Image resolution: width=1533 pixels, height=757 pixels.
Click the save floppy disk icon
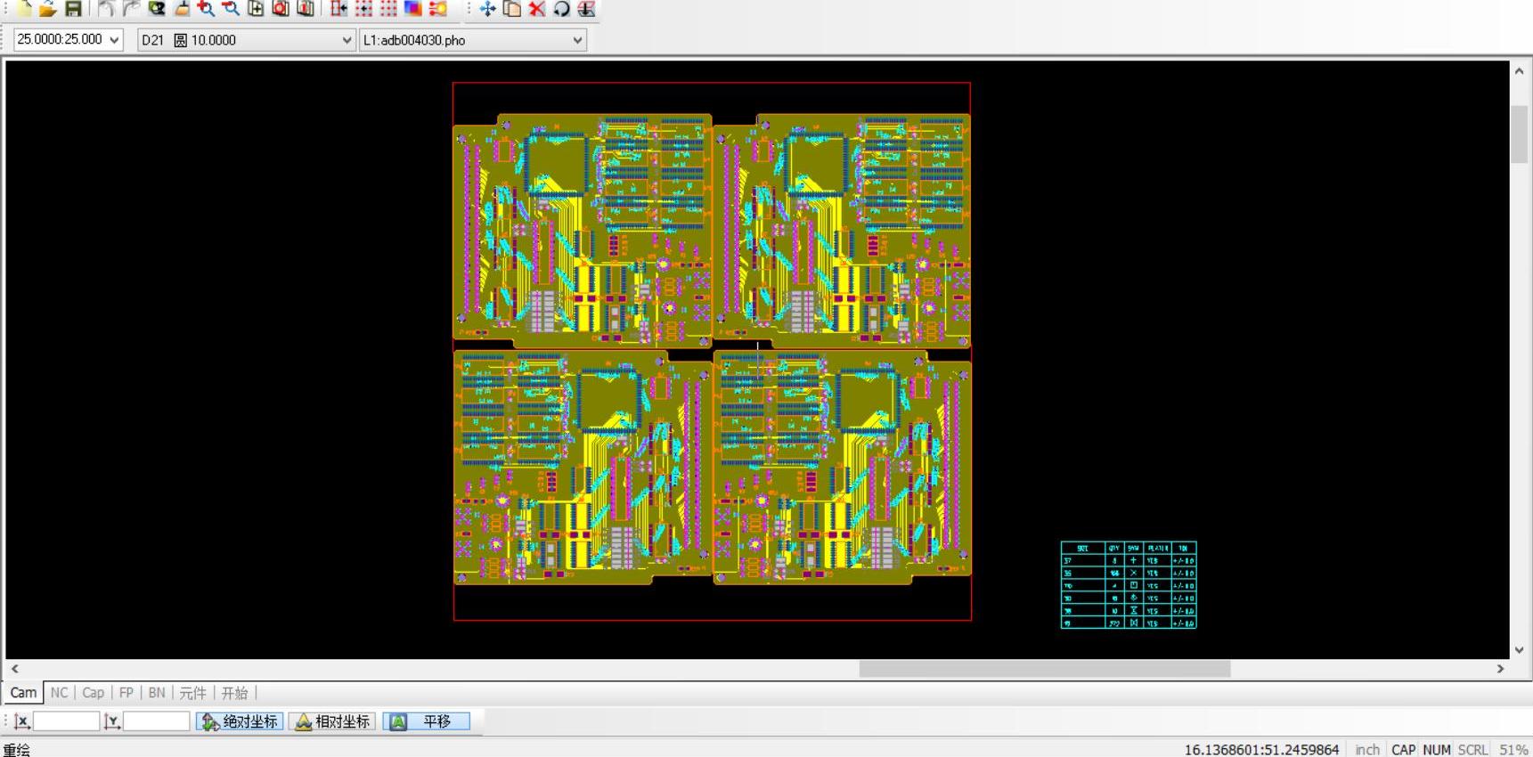73,9
